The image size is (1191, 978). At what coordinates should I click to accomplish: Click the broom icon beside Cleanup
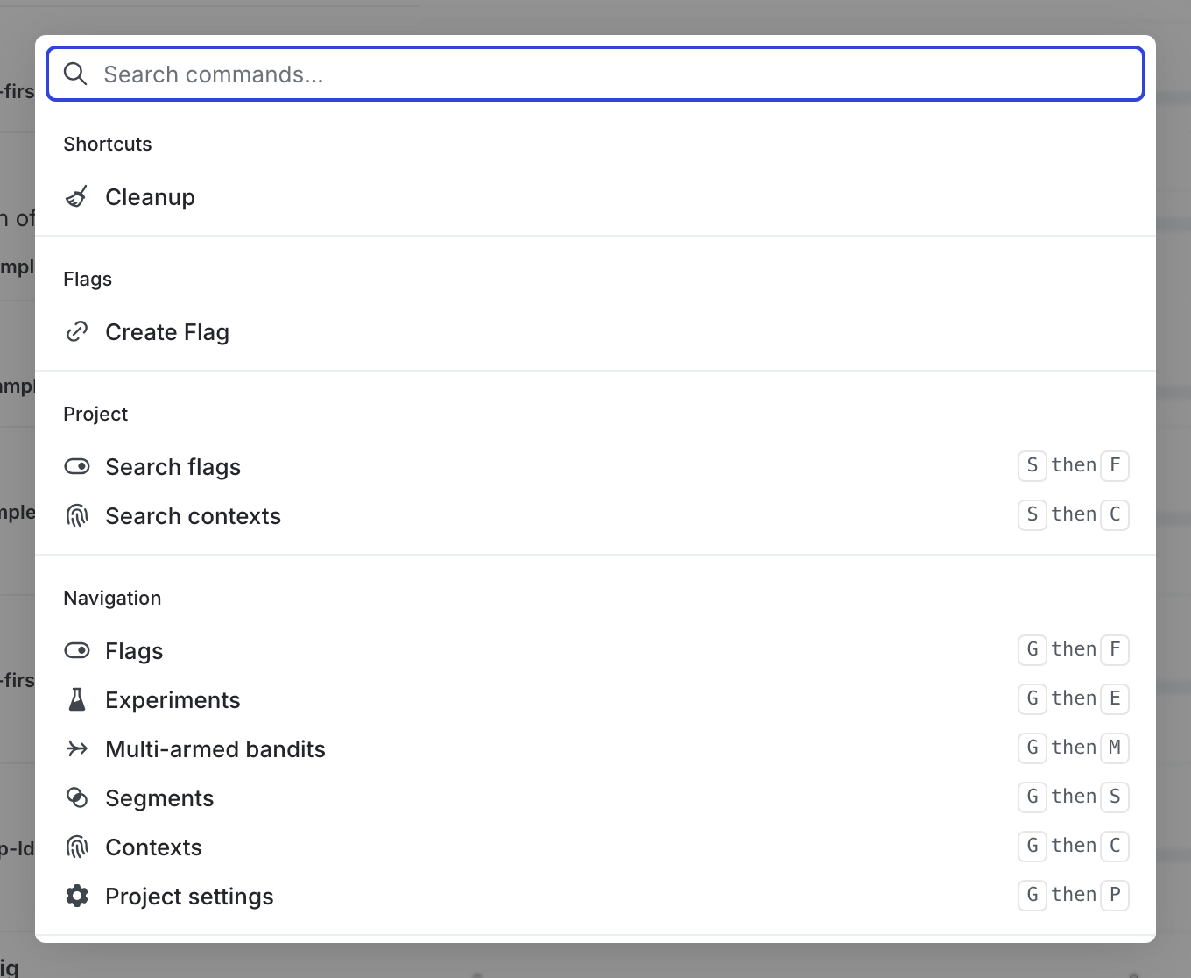pos(77,197)
